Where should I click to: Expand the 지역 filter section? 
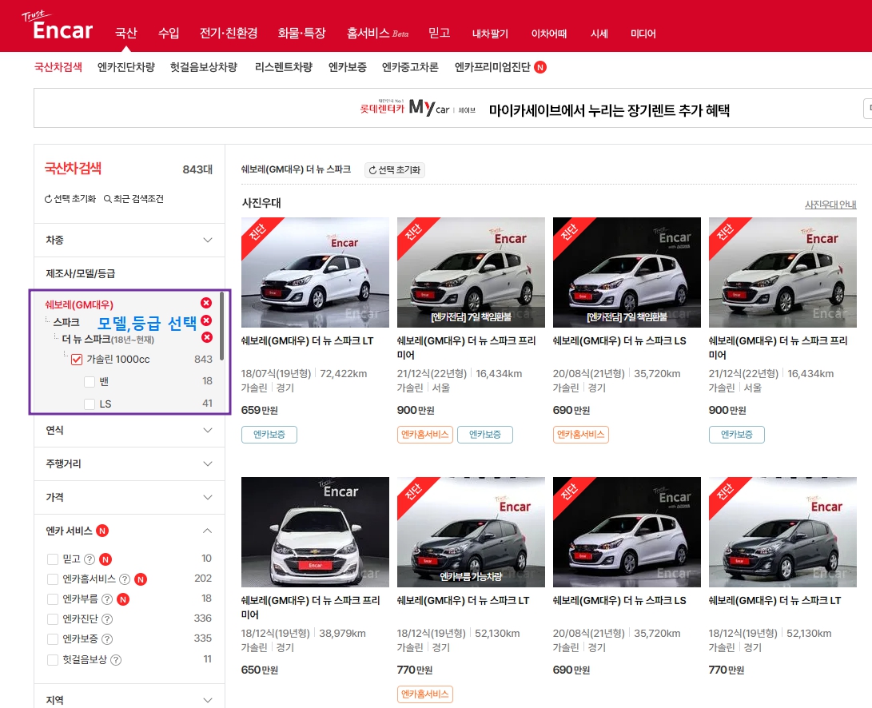tap(129, 700)
